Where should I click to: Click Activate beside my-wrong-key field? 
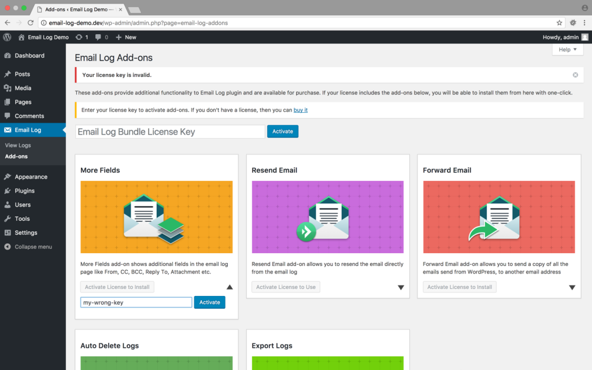[x=209, y=302]
